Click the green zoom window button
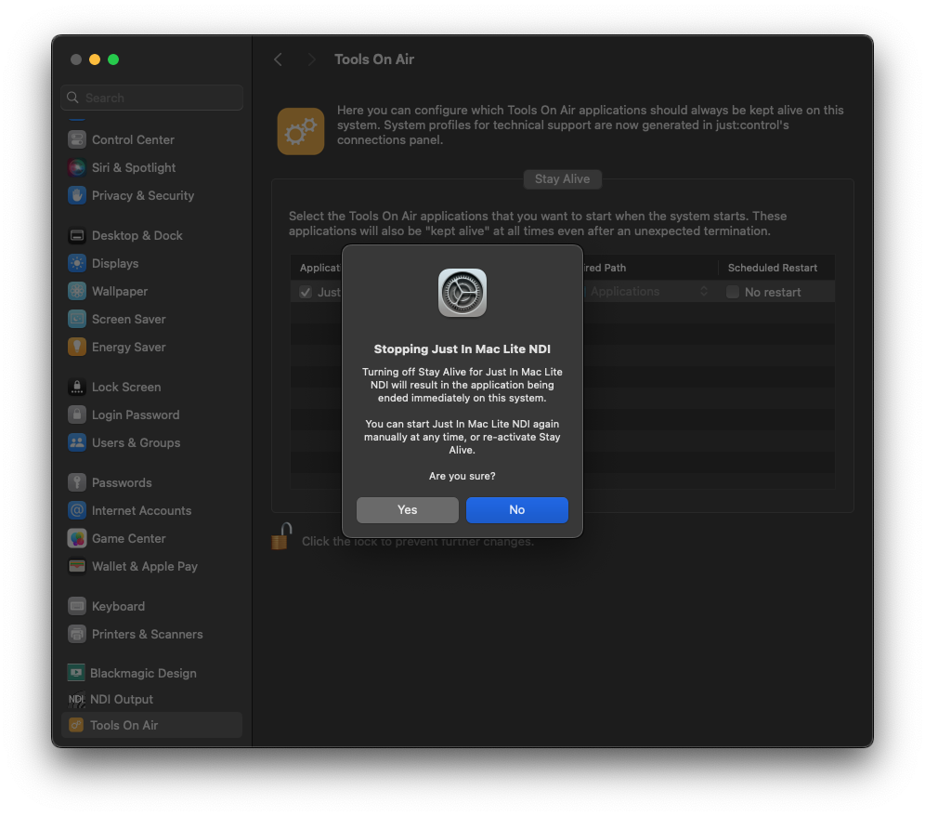Viewport: 925px width, 816px height. [113, 59]
